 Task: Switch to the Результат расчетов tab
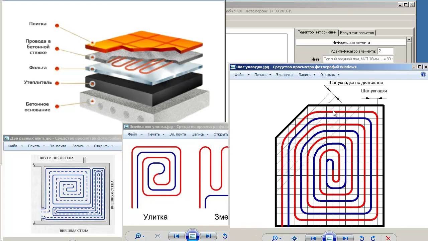(x=357, y=33)
